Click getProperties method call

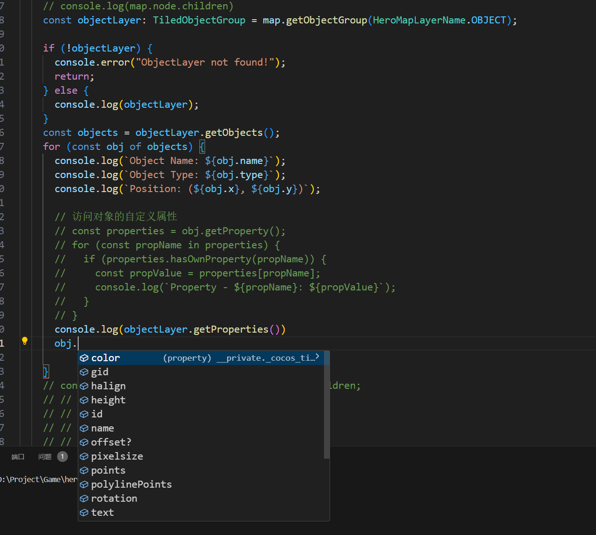tap(231, 329)
